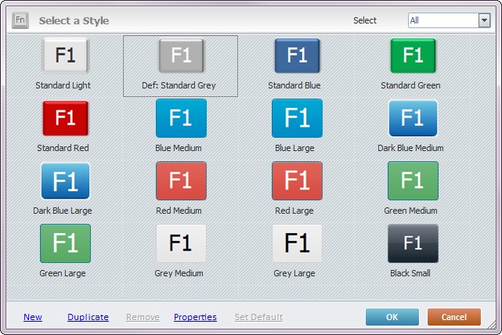This screenshot has height=335, width=502.
Task: Duplicate the selected style
Action: 88,317
